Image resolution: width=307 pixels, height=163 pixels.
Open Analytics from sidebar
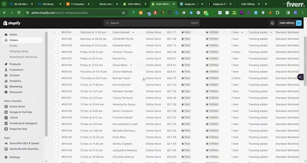(x=15, y=81)
